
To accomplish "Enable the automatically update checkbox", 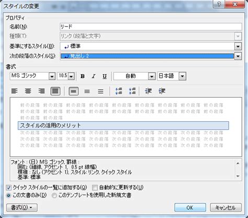I will (x=95, y=188).
